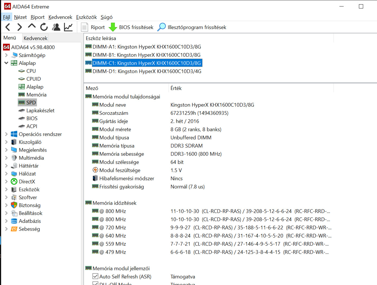Viewport: 377px width, 285px height.
Task: Open the Riport menu
Action: coord(38,17)
